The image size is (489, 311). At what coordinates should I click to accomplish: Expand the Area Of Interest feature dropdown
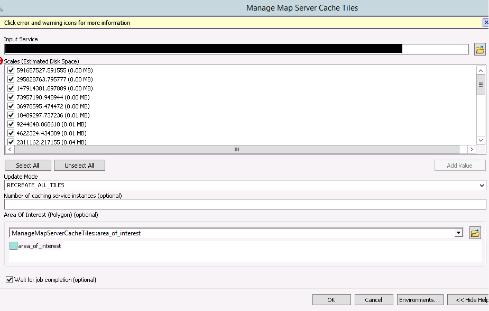tap(459, 233)
